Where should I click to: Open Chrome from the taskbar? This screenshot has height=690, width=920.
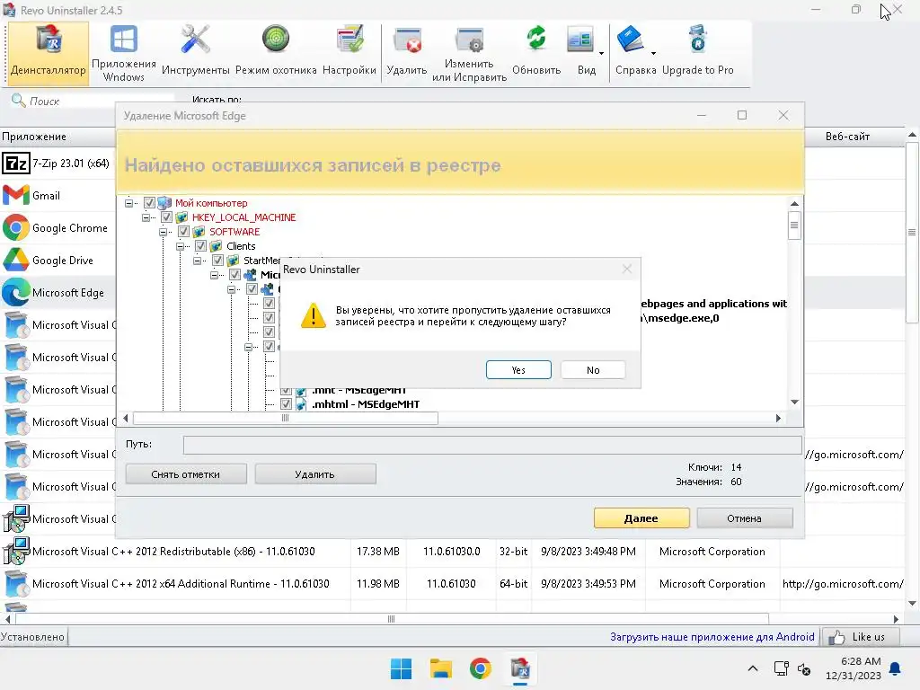click(480, 668)
